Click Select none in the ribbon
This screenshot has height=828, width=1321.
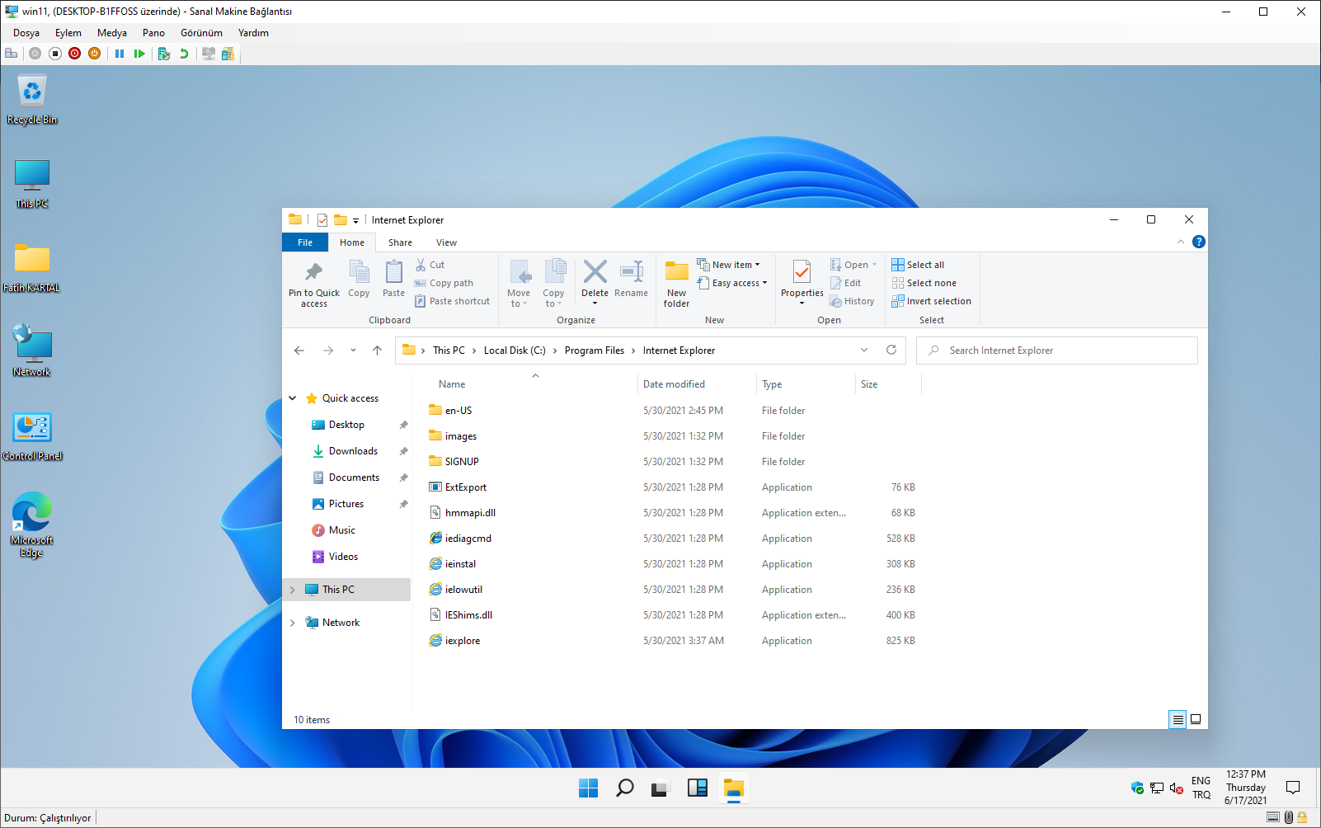[x=924, y=283]
